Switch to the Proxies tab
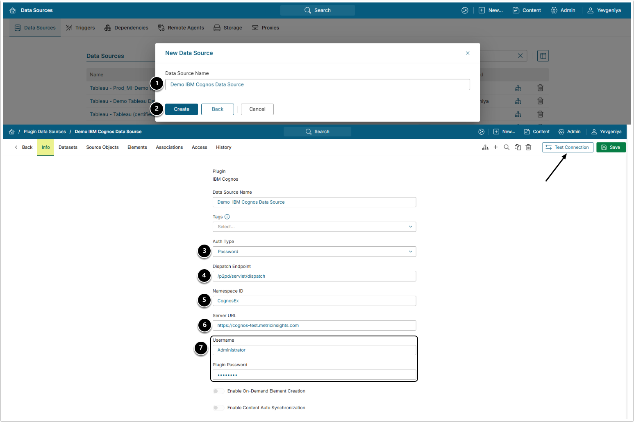Screen dimensions: 634x422 (265, 28)
